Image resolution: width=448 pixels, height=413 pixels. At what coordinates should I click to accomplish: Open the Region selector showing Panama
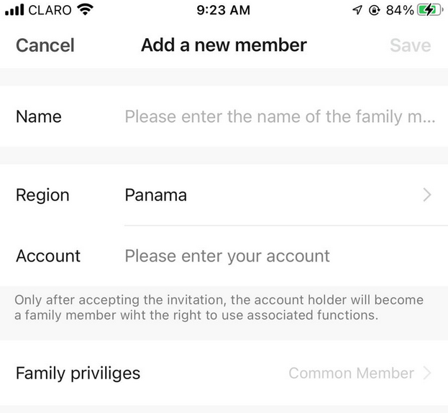click(x=224, y=195)
